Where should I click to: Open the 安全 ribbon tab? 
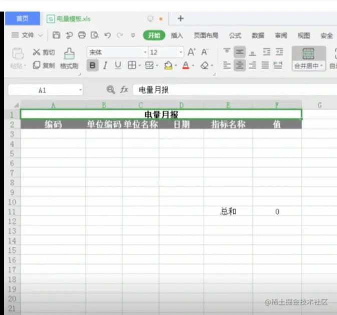[326, 36]
